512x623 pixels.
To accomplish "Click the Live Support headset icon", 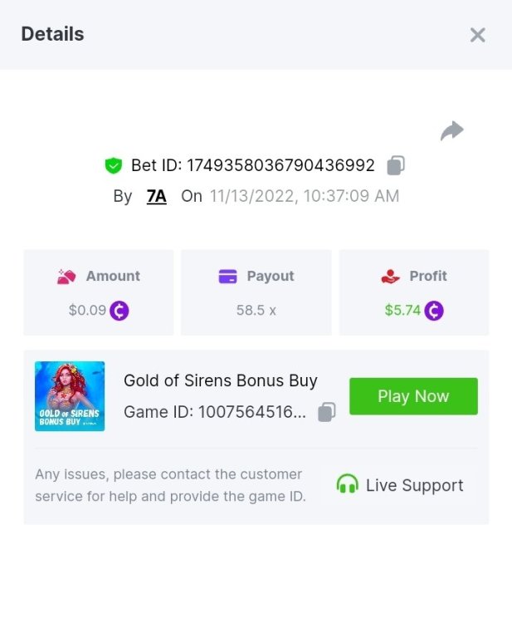I will [347, 485].
